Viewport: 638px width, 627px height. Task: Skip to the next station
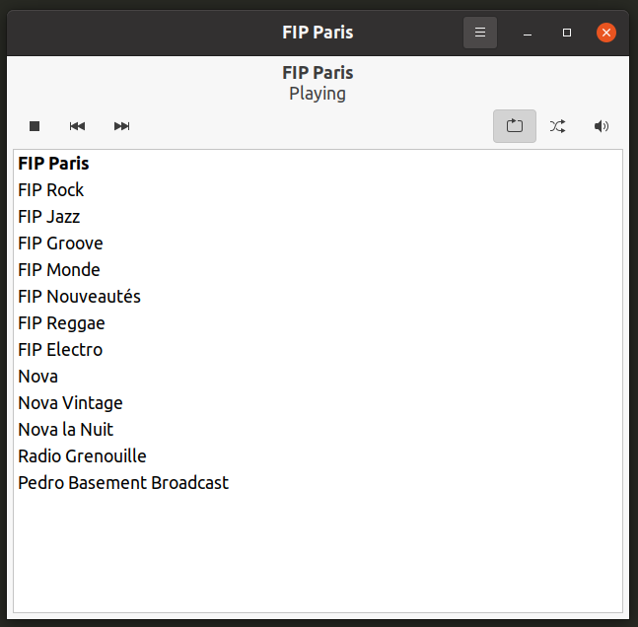pos(121,126)
